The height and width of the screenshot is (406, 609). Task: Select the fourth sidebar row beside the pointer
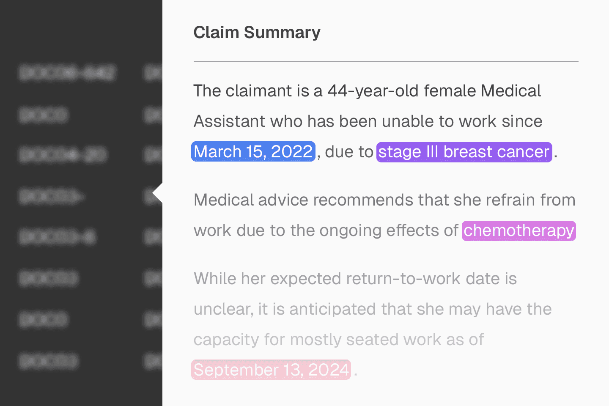[52, 197]
